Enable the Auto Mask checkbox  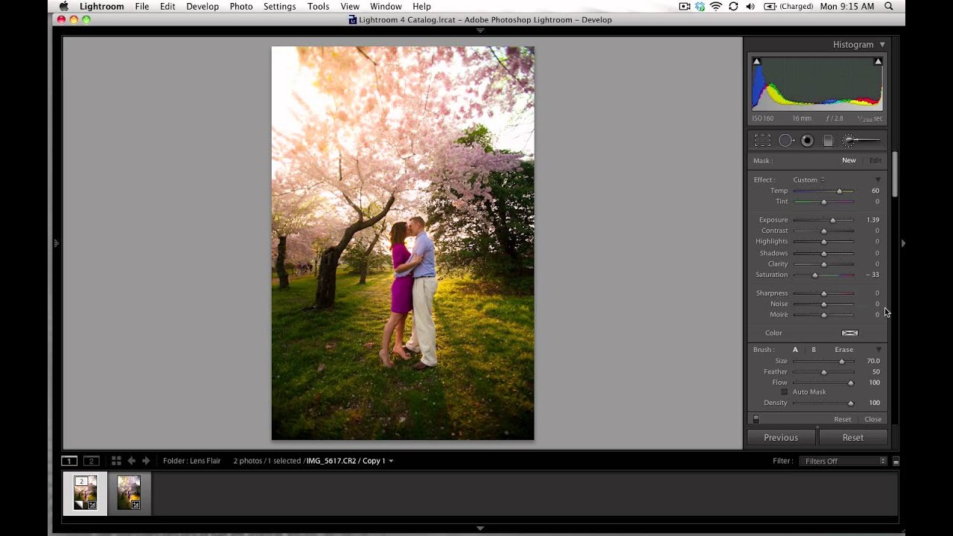point(785,392)
